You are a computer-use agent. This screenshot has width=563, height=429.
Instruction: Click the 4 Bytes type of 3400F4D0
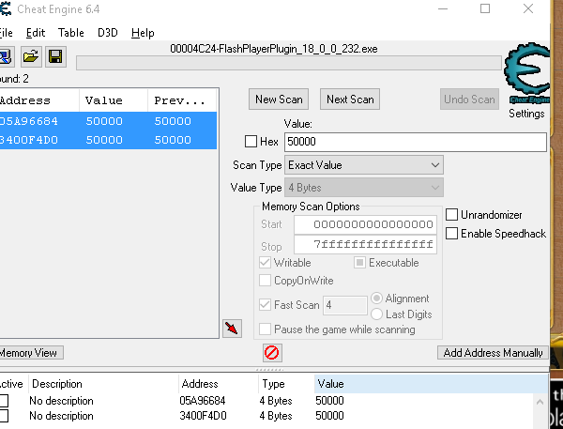click(276, 416)
